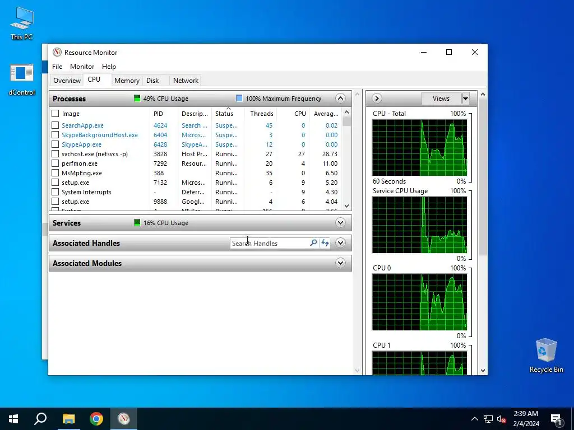Click the CPU - Total usage graph

click(419, 147)
